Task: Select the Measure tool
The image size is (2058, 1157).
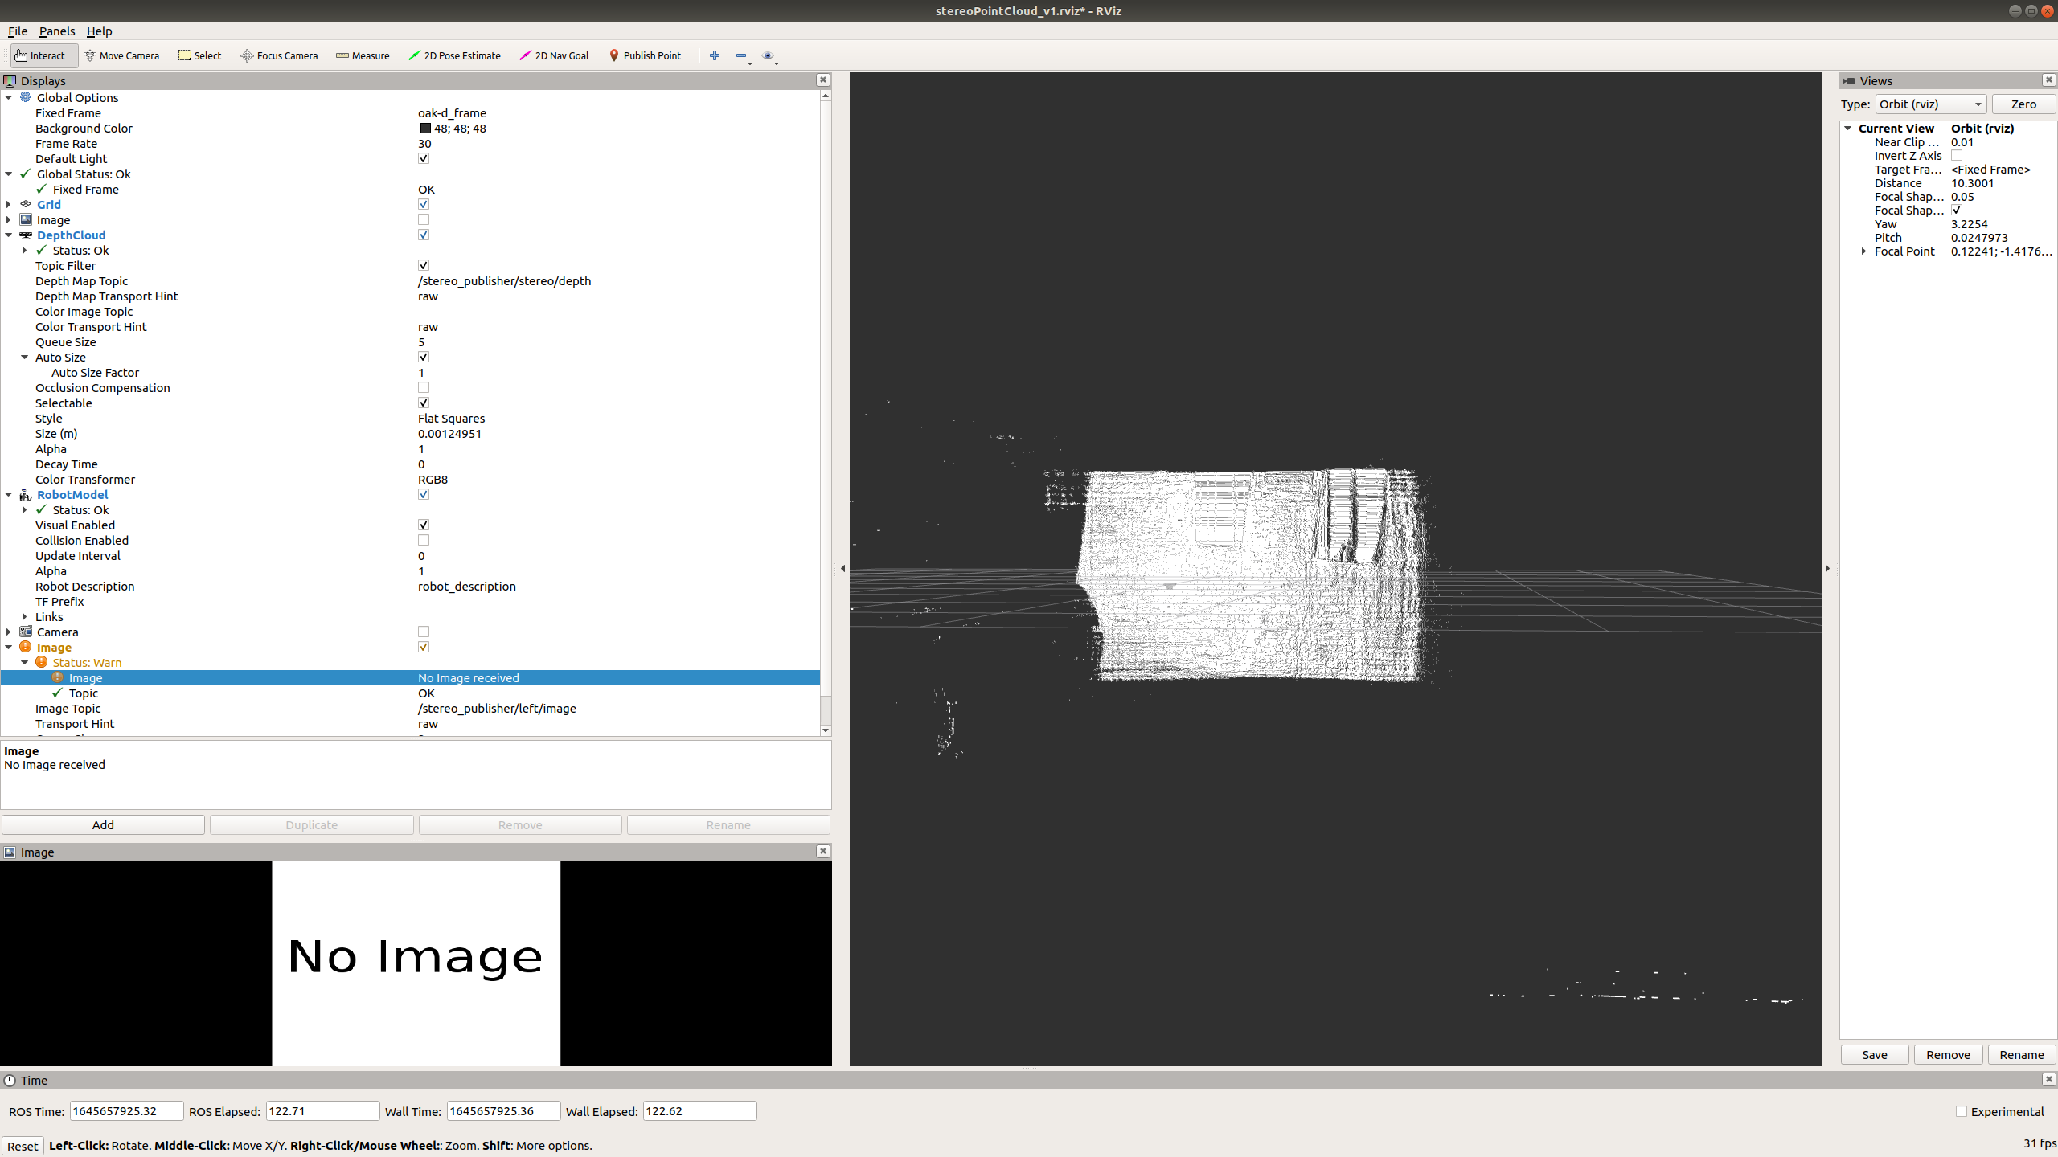Action: coord(363,55)
